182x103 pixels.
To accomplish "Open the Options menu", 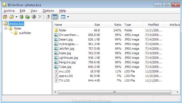I will coord(48,11).
